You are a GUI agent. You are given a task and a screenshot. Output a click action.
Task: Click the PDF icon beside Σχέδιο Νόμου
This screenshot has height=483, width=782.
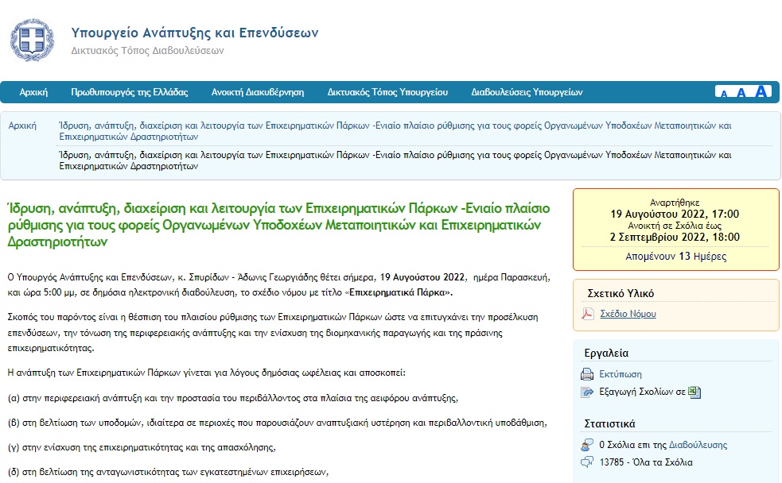(588, 314)
